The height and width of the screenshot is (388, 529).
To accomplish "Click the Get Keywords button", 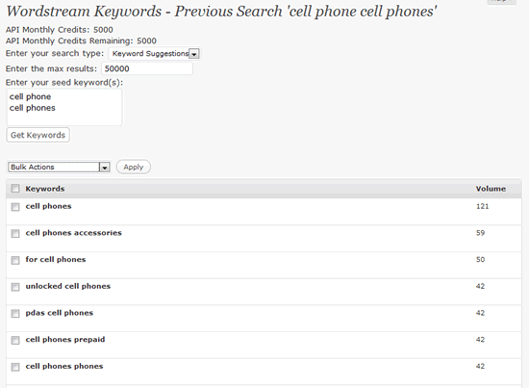I will click(38, 135).
